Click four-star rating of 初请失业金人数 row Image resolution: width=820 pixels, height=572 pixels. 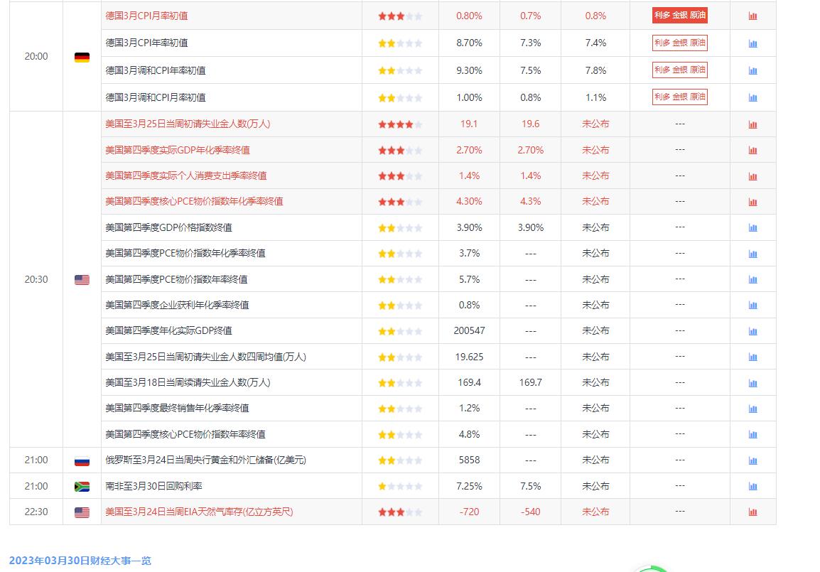tap(400, 124)
